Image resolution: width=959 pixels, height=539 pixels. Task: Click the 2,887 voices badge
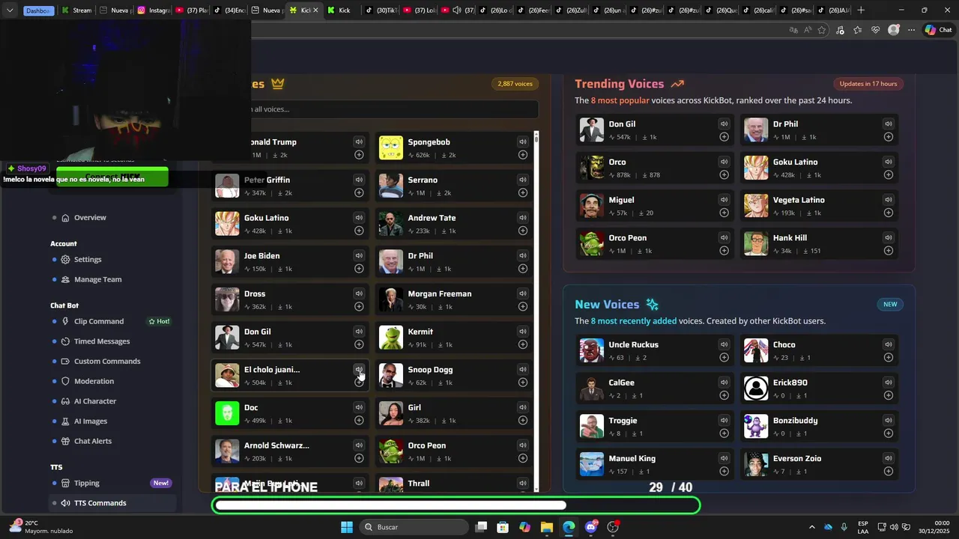click(x=515, y=84)
